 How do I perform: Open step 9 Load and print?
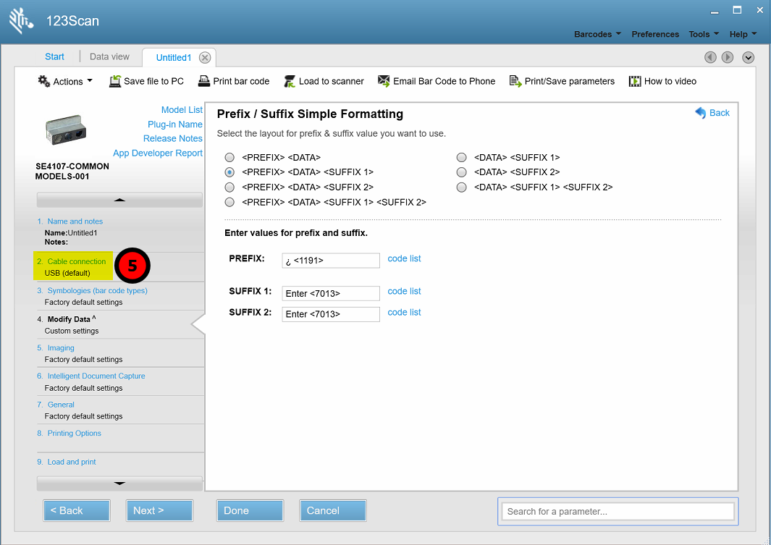71,462
